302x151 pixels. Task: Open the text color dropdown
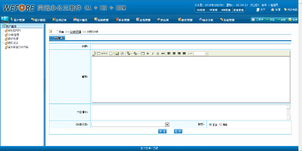129,53
